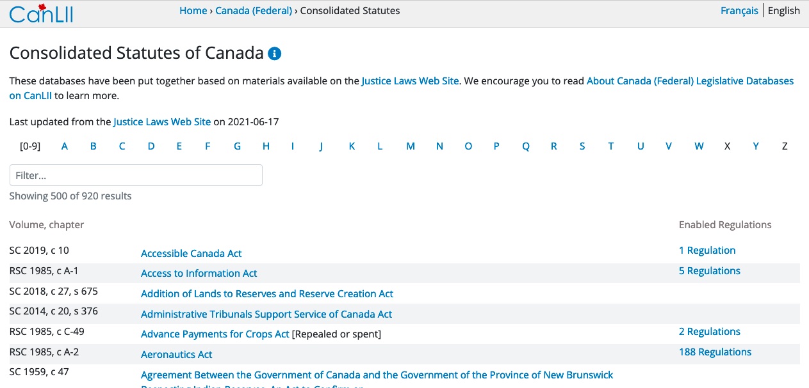Jump to statutes starting with O
The width and height of the screenshot is (809, 388).
coord(468,146)
